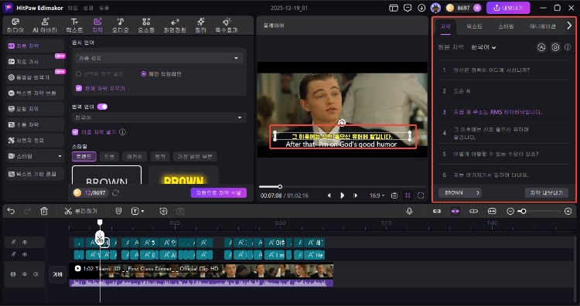Select the Subtitles (자막) tool tab

[x=97, y=25]
